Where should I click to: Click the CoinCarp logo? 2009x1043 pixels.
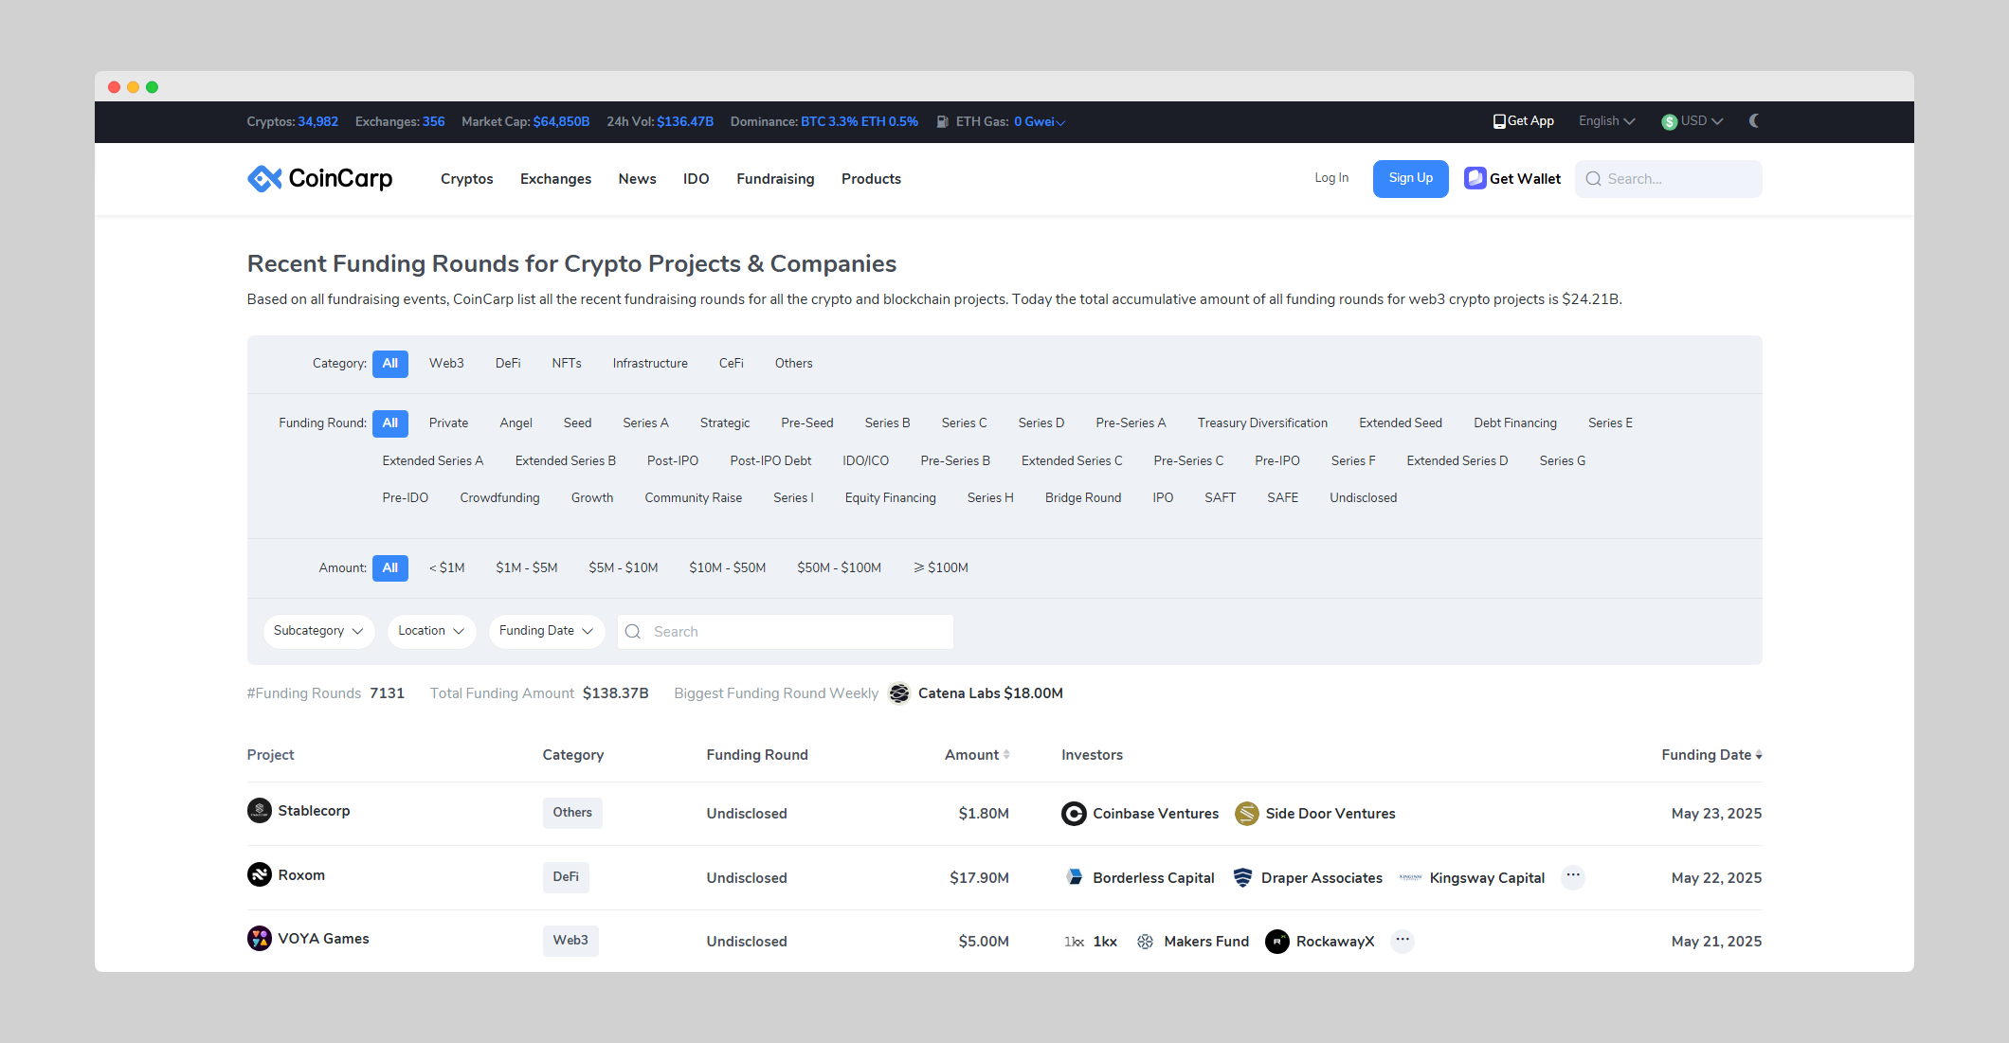[x=319, y=178]
